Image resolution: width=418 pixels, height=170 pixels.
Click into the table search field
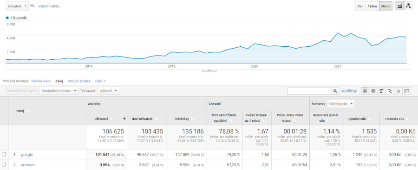(x=309, y=91)
